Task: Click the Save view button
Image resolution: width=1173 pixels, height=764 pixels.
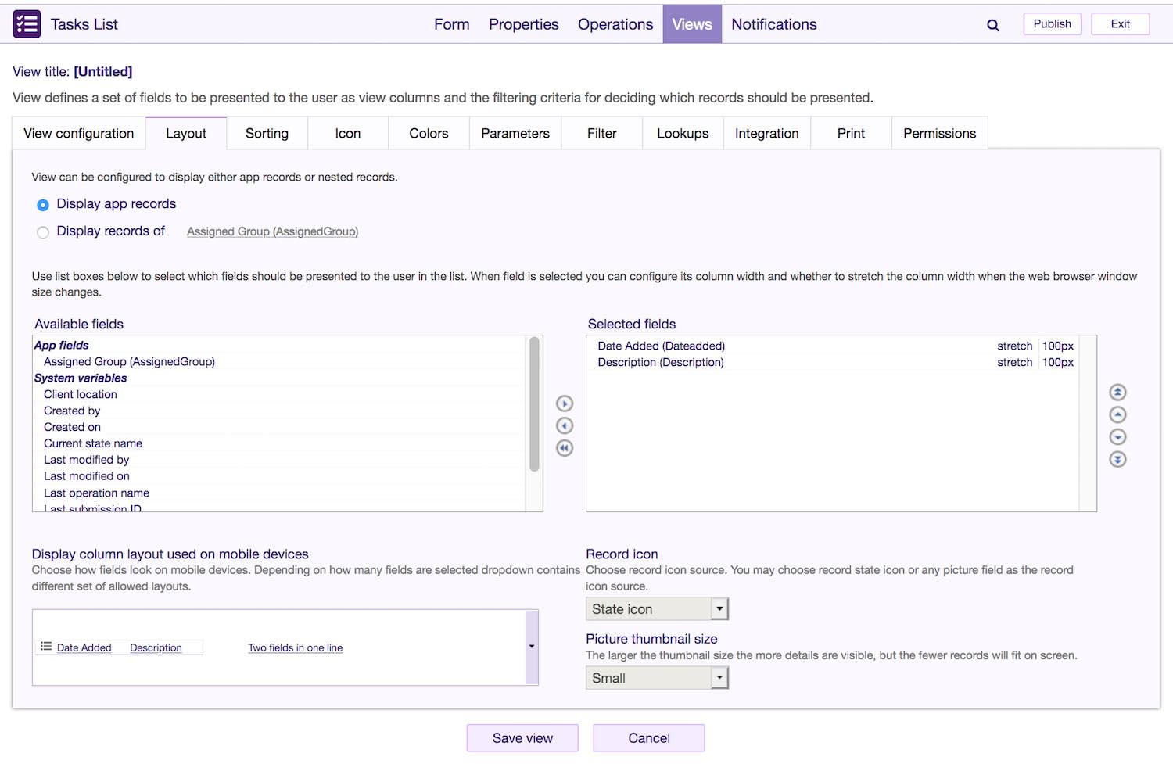Action: coord(522,738)
